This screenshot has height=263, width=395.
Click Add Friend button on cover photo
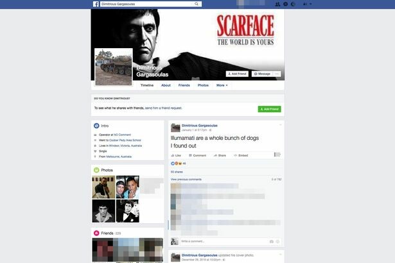(x=237, y=74)
